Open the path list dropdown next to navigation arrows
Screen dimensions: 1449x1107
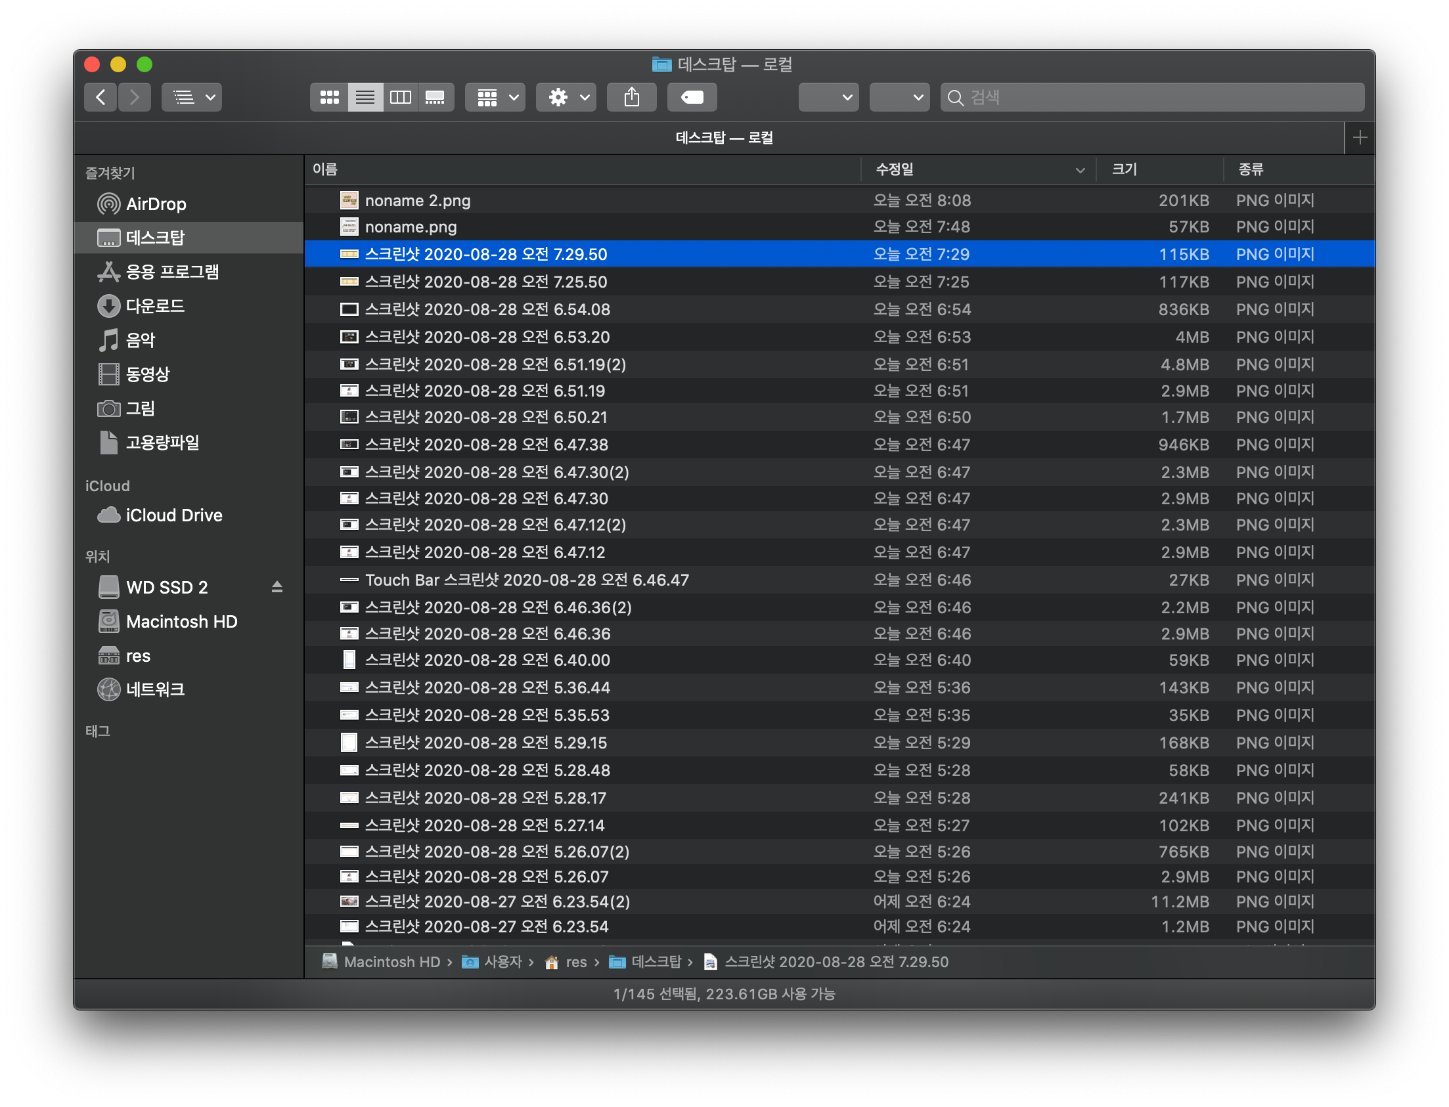(x=191, y=98)
